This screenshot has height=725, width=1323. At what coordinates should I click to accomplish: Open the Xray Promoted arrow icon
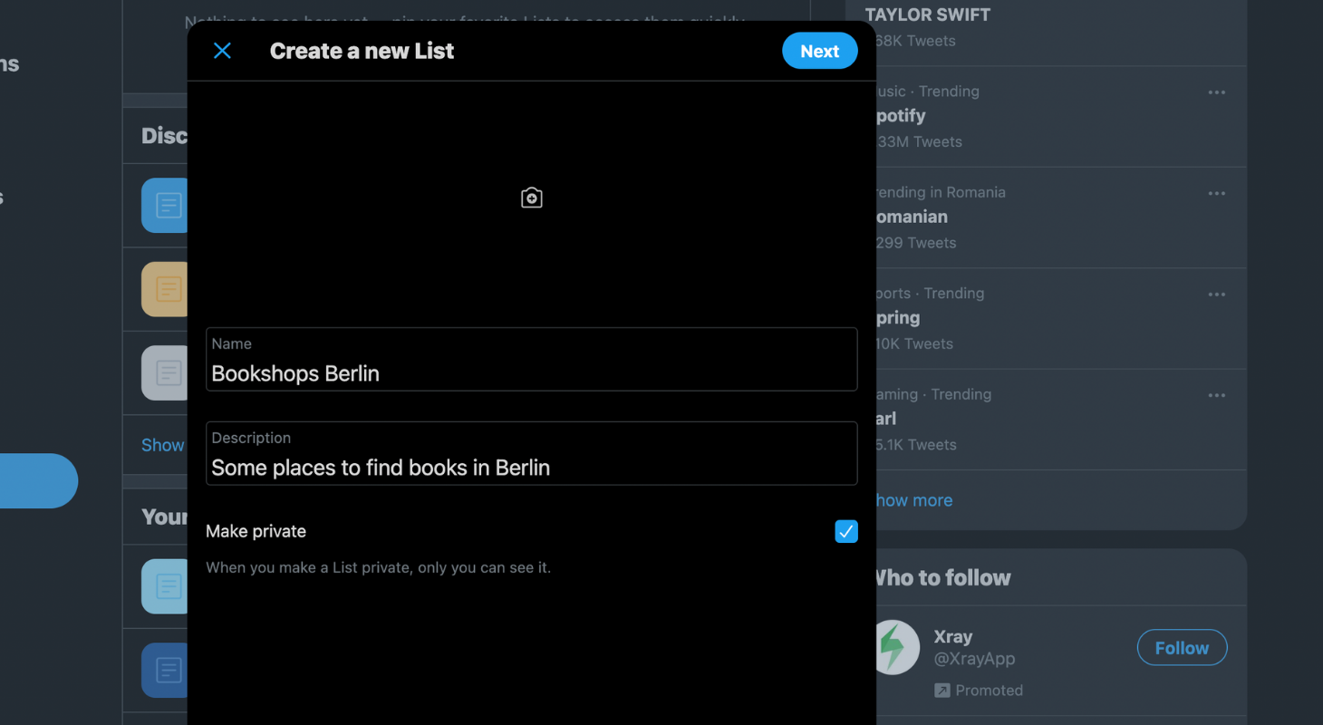pos(942,691)
